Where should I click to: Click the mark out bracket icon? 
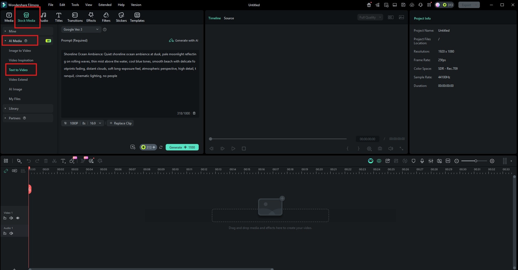coord(358,149)
